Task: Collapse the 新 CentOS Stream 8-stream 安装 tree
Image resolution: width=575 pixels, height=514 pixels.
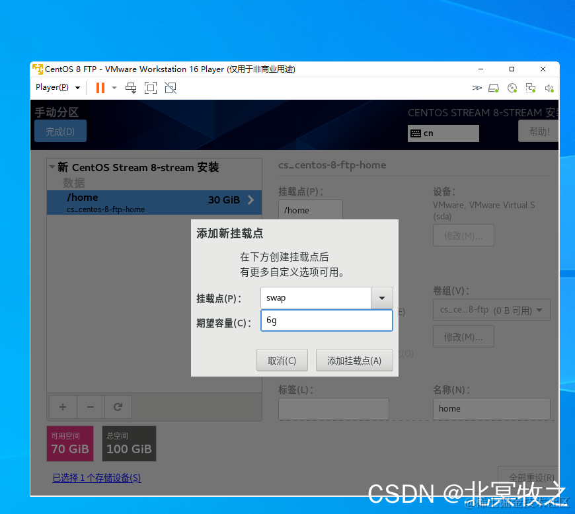Action: click(52, 166)
